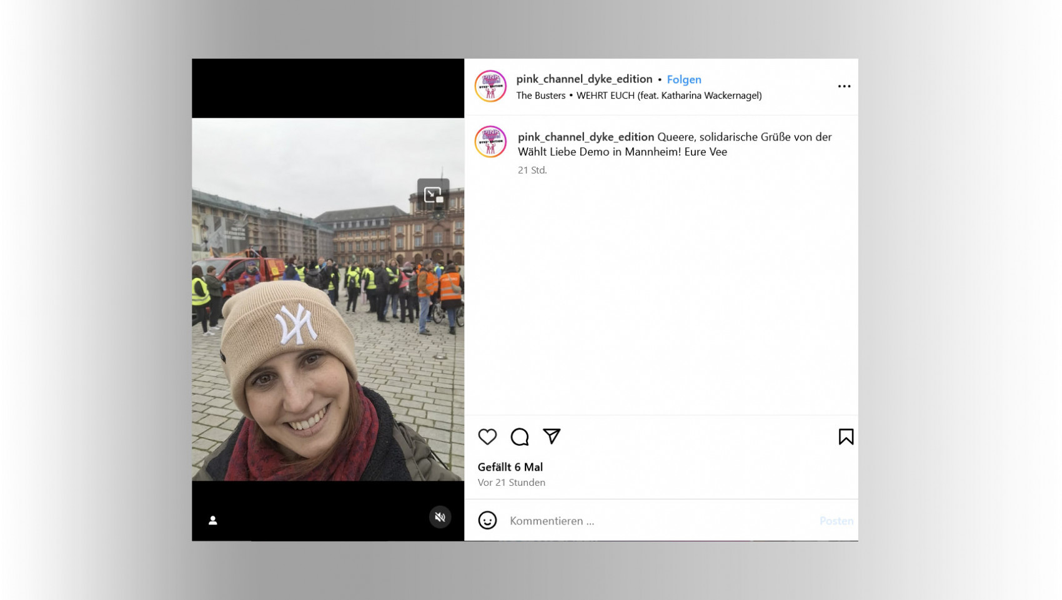The image size is (1062, 600).
Task: View likes via Gefällt 6 Mal
Action: tap(510, 467)
